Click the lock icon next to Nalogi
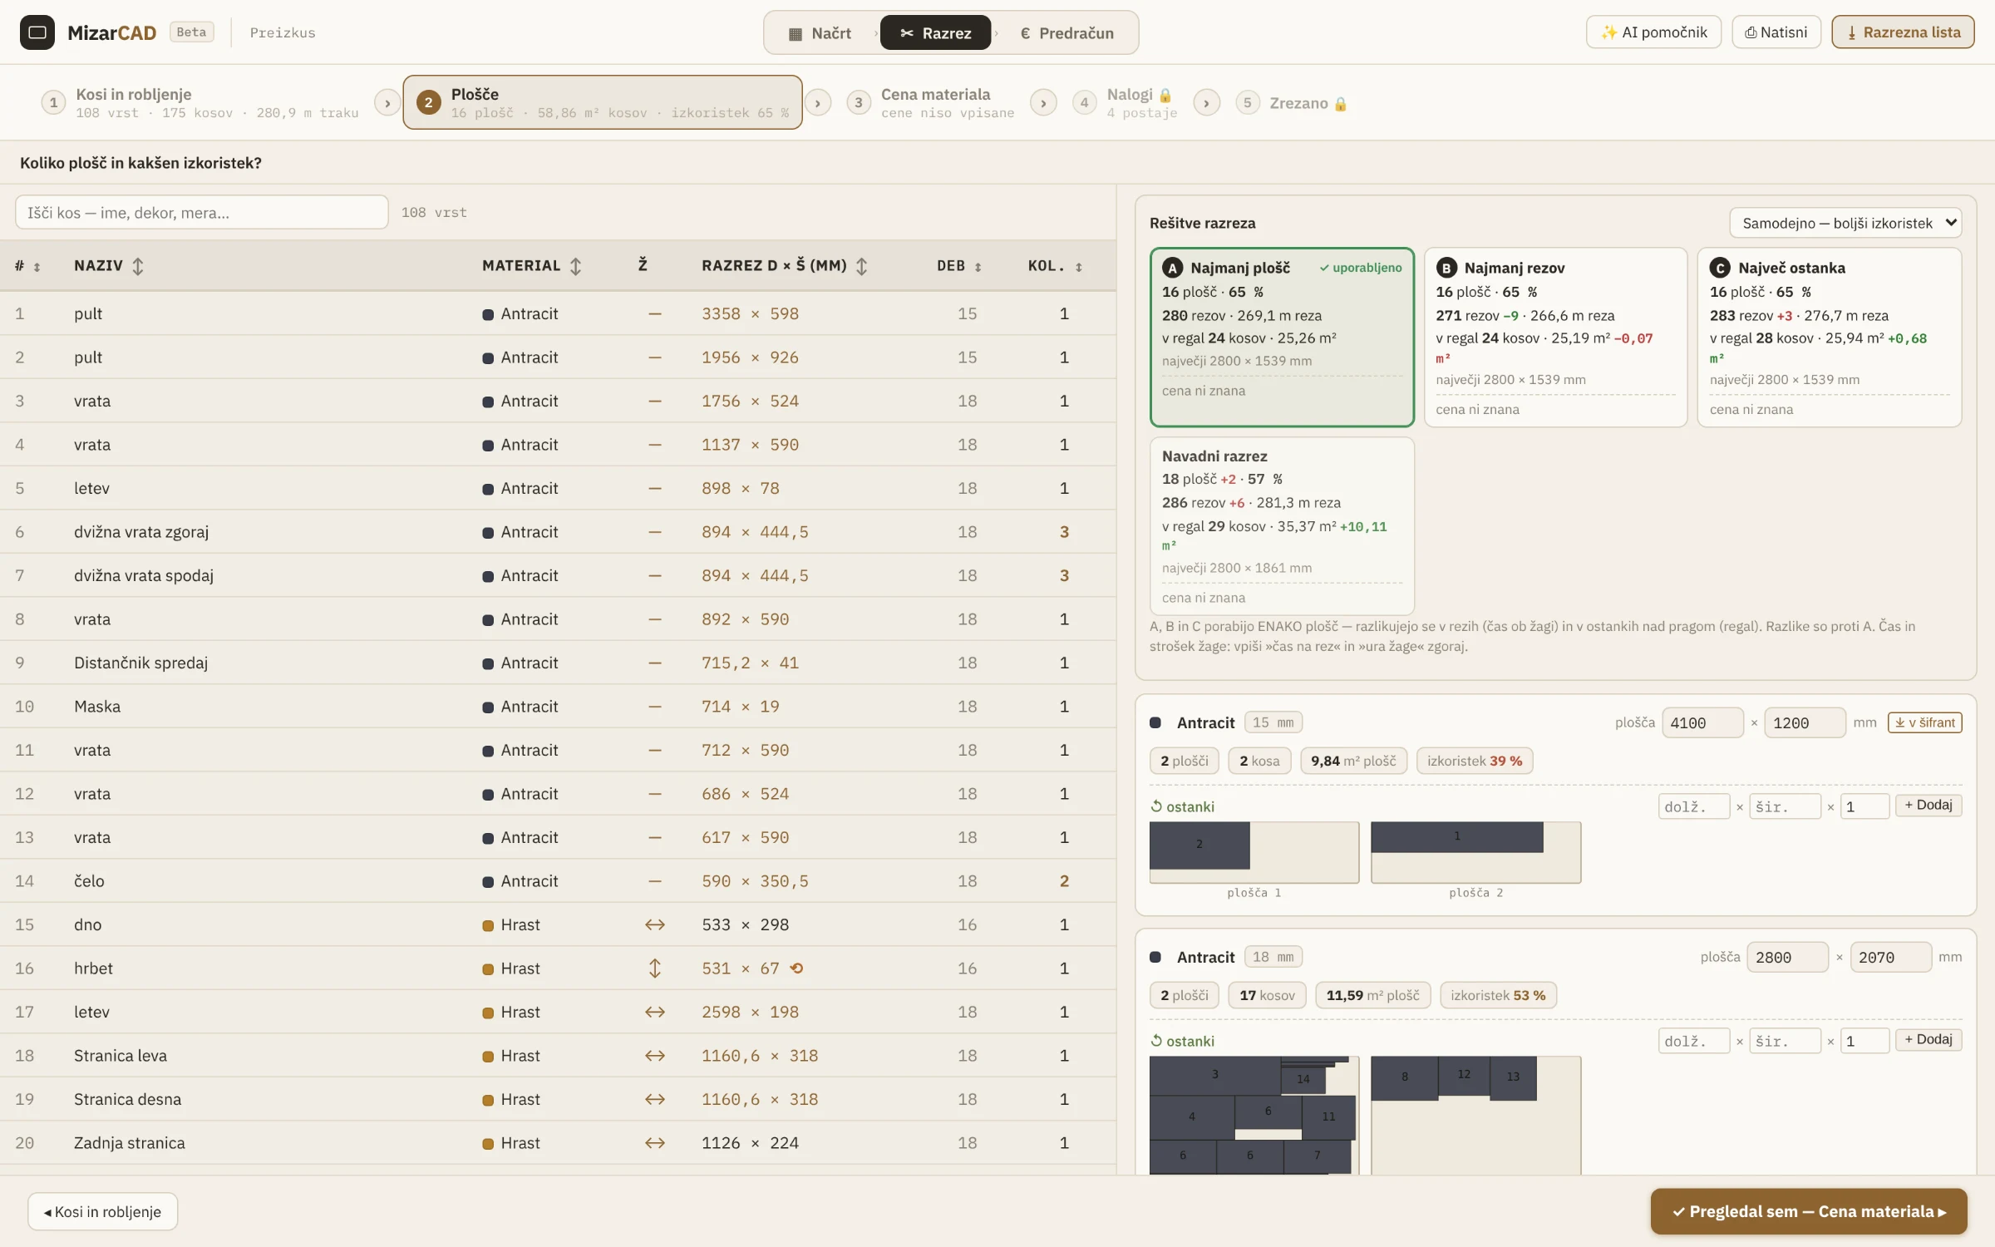1995x1247 pixels. click(x=1165, y=96)
